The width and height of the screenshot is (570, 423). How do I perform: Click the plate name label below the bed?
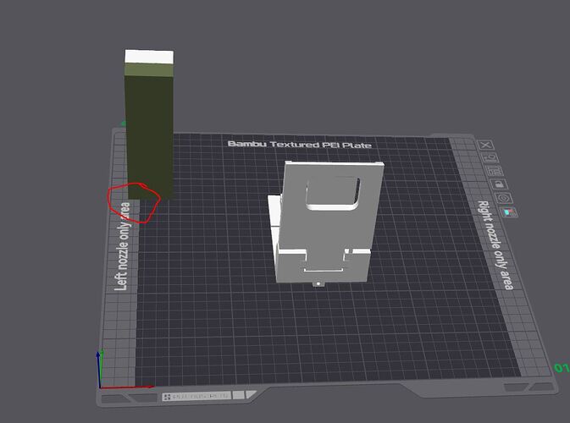click(196, 397)
